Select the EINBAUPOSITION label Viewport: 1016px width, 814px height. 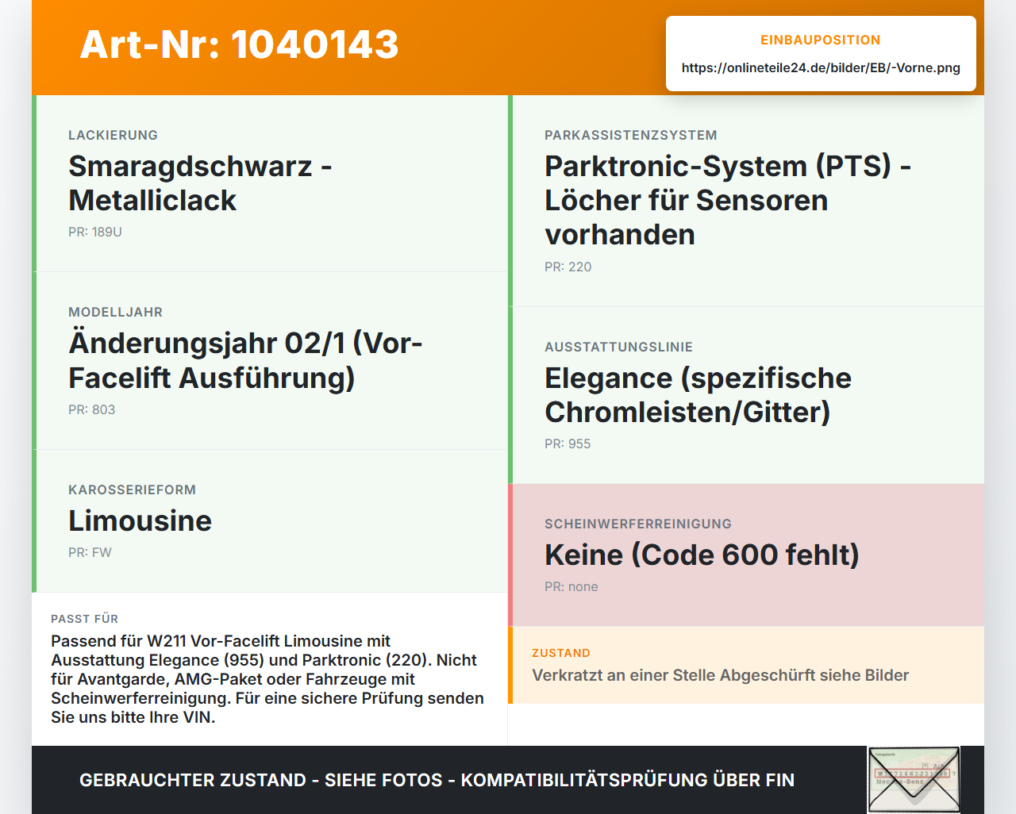[x=821, y=40]
